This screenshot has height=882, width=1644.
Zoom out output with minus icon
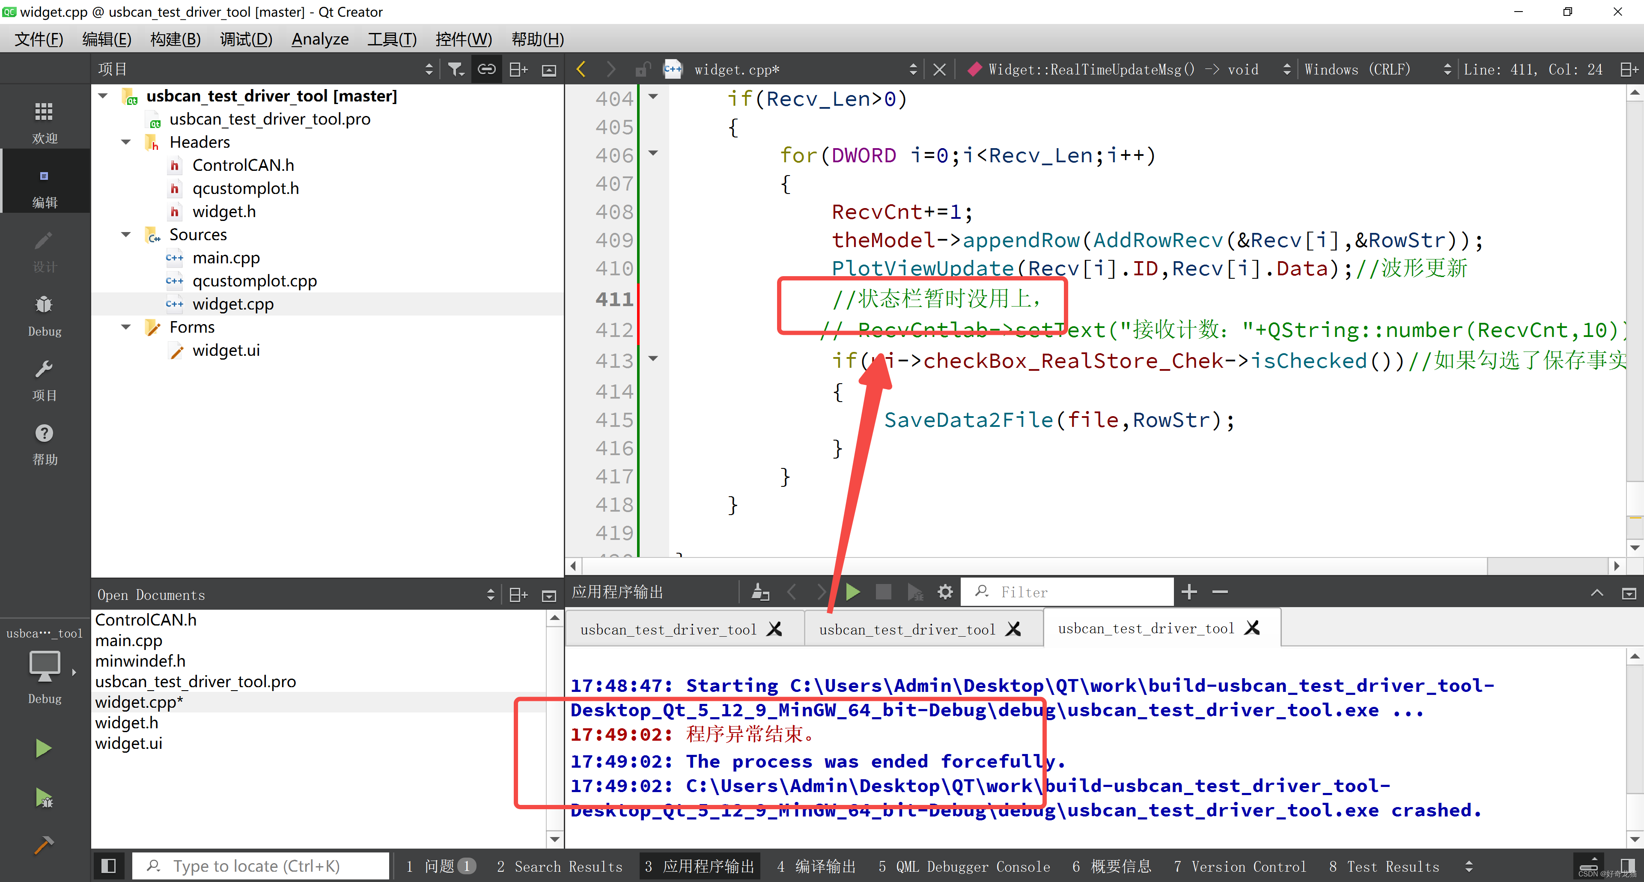coord(1220,592)
